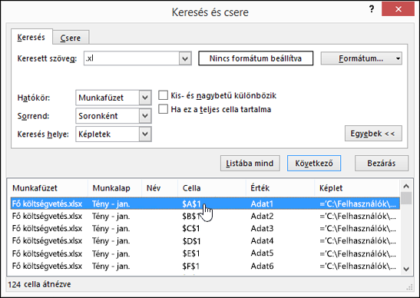Screen dimensions: 420x298
Task: Click the results list scroll down arrow
Action: (x=406, y=269)
